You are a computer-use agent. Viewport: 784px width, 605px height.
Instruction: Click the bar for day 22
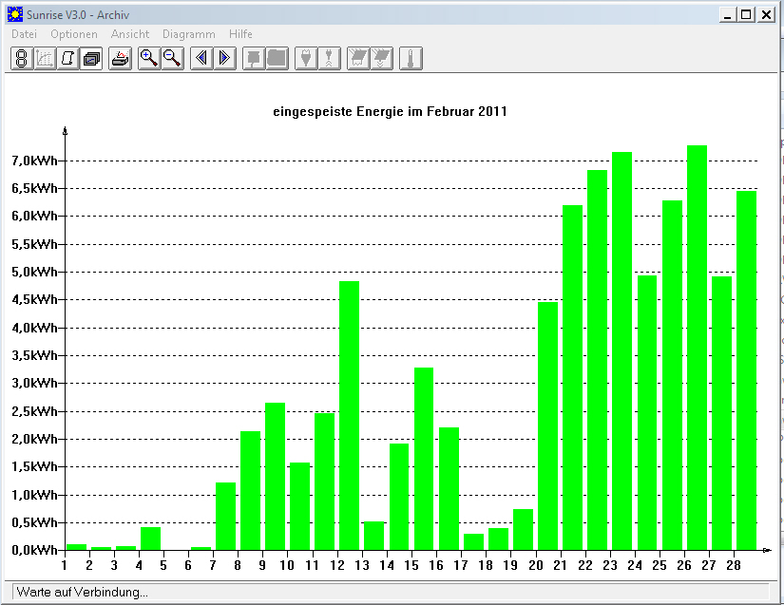[x=597, y=360]
